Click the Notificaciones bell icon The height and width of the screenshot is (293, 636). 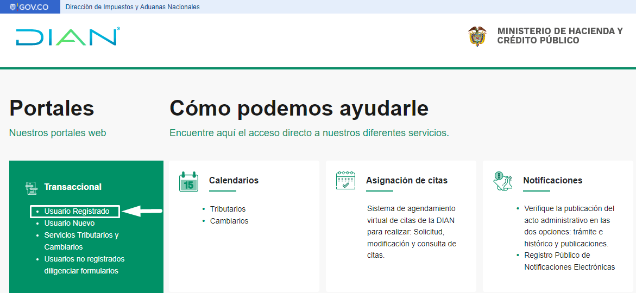tap(502, 181)
